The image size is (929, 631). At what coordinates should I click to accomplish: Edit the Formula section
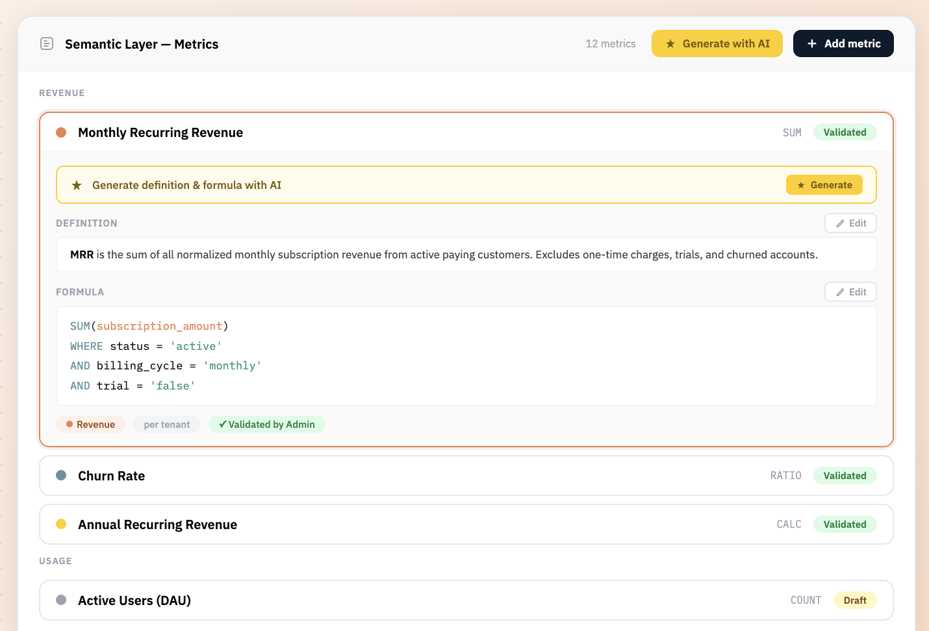click(850, 292)
